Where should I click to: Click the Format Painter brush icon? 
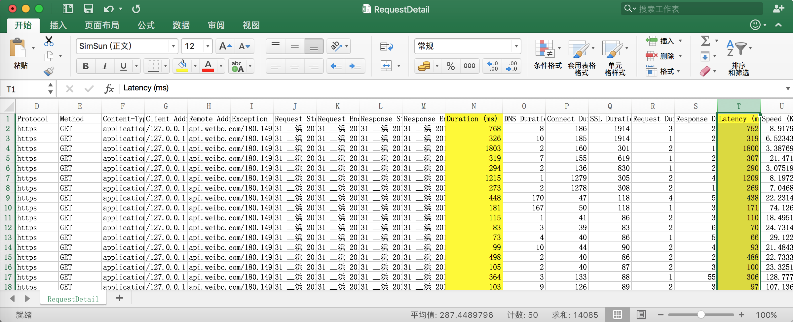pos(49,71)
